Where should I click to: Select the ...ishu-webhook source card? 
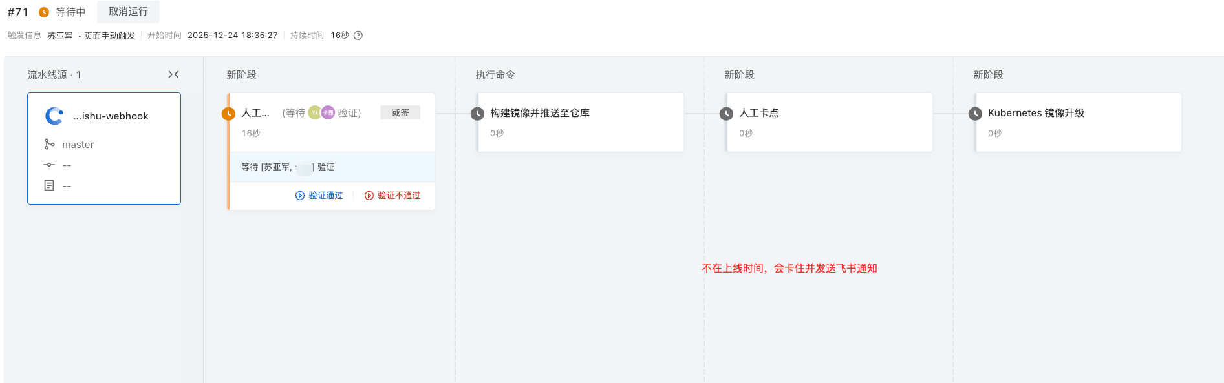[x=104, y=149]
